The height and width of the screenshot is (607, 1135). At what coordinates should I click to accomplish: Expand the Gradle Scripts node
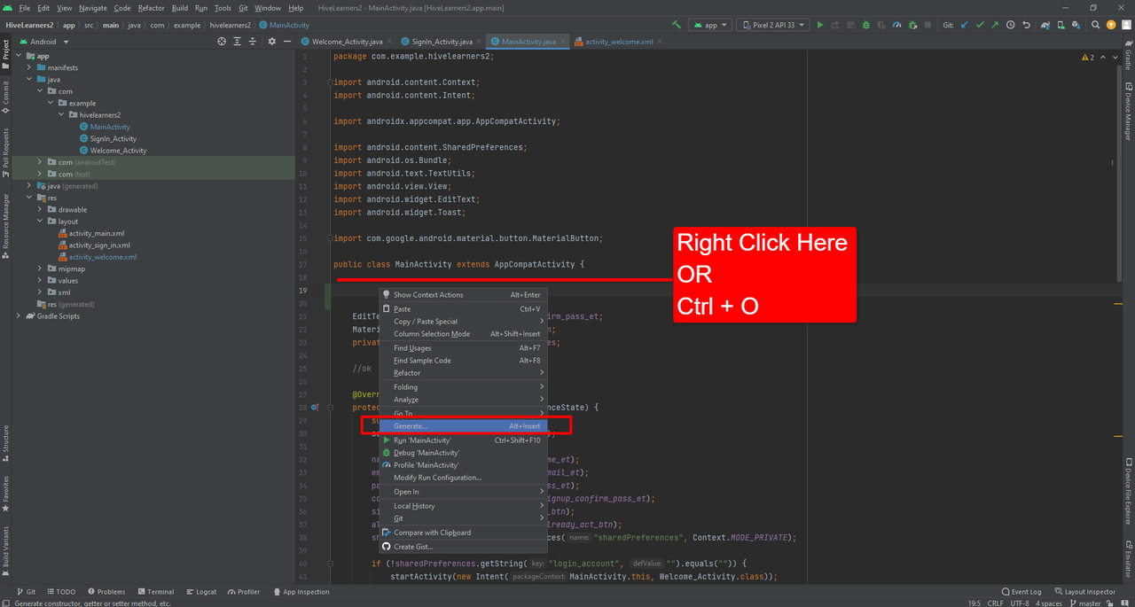click(x=19, y=315)
